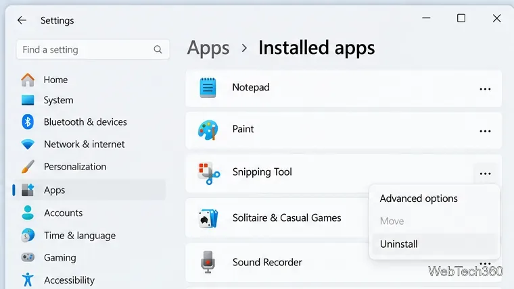Click the Paint label text
Viewport: 514px width, 289px height.
(x=243, y=129)
